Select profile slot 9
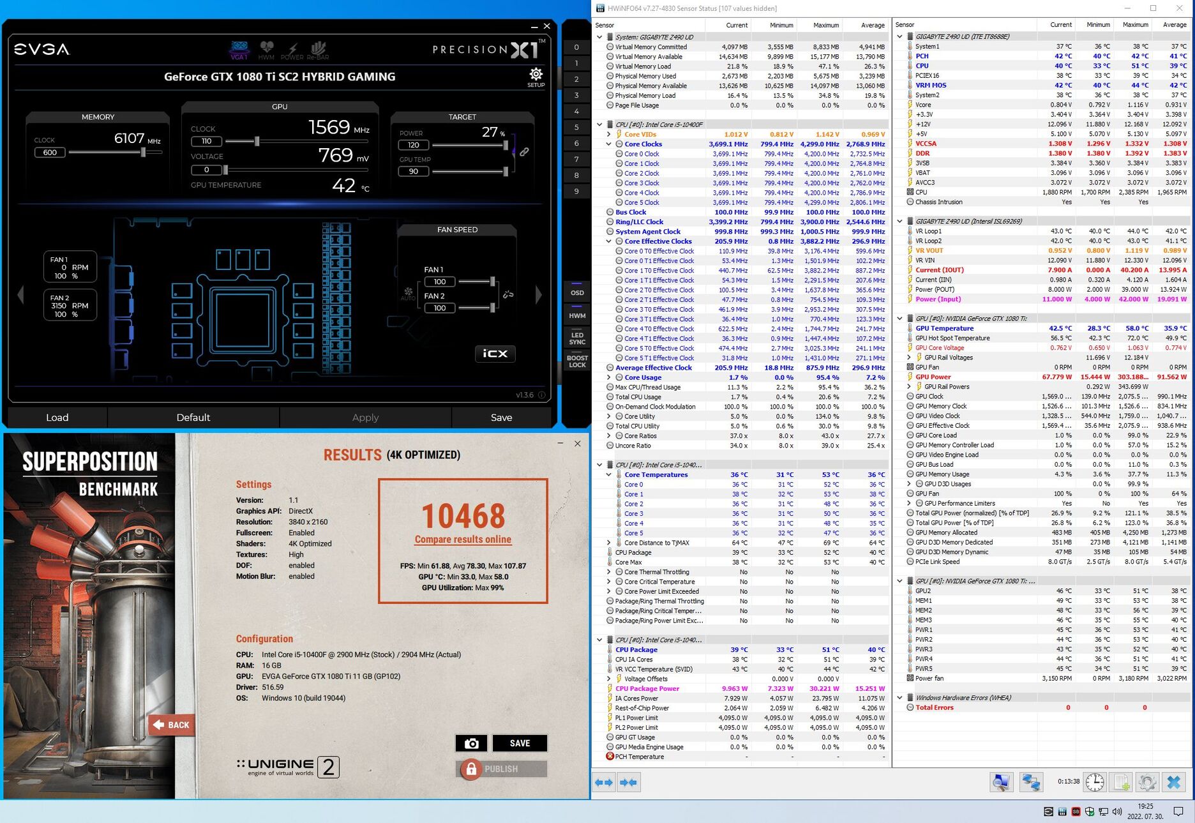 576,191
